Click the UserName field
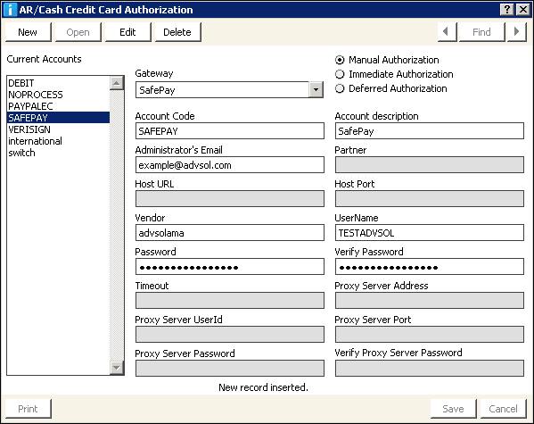 pos(430,233)
